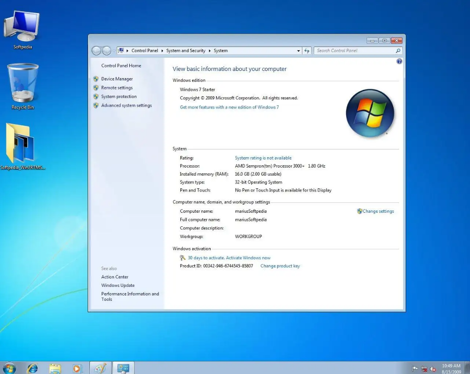Open Performance Information and Tools link
Screen dimensions: 470x374
pos(130,296)
